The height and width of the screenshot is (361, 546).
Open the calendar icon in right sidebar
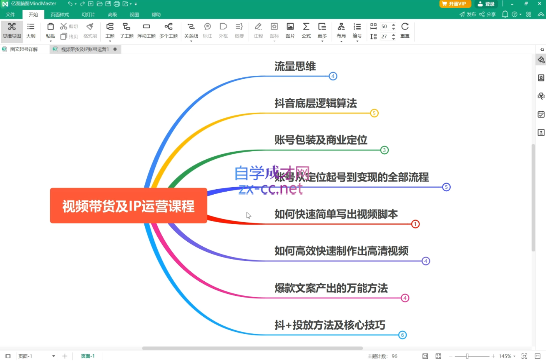click(541, 114)
